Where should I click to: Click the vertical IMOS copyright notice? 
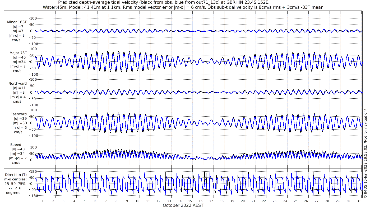point(365,153)
